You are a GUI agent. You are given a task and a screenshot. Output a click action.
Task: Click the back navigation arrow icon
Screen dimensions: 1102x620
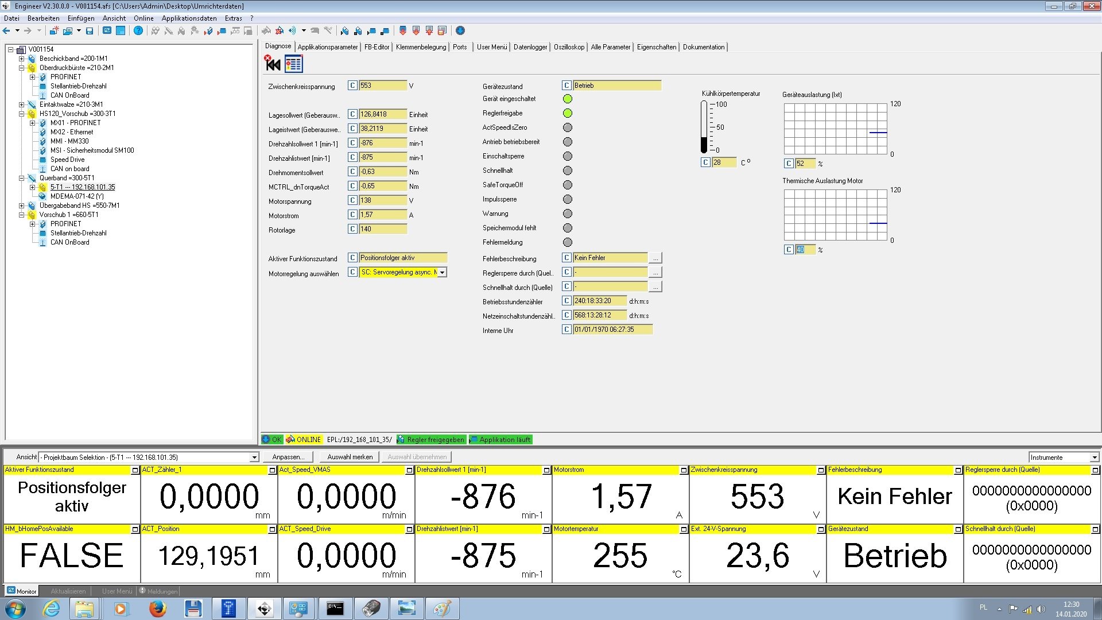[x=7, y=31]
